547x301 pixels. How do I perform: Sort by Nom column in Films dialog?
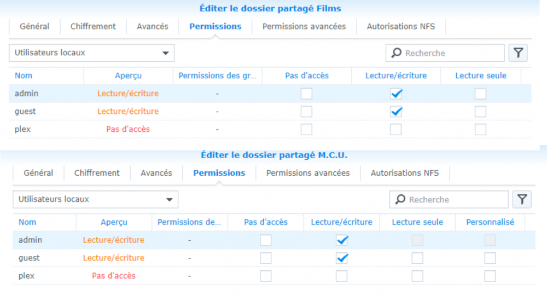pyautogui.click(x=24, y=76)
